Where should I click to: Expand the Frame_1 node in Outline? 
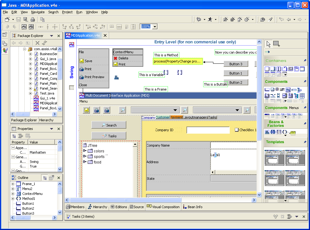pyautogui.click(x=13, y=184)
